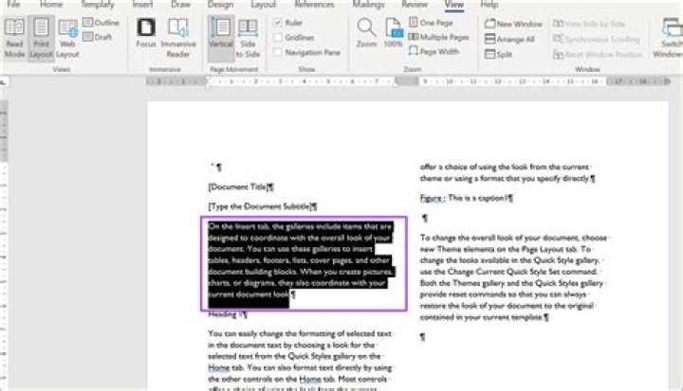This screenshot has width=683, height=391.
Task: Open the Mailings tab
Action: point(368,5)
